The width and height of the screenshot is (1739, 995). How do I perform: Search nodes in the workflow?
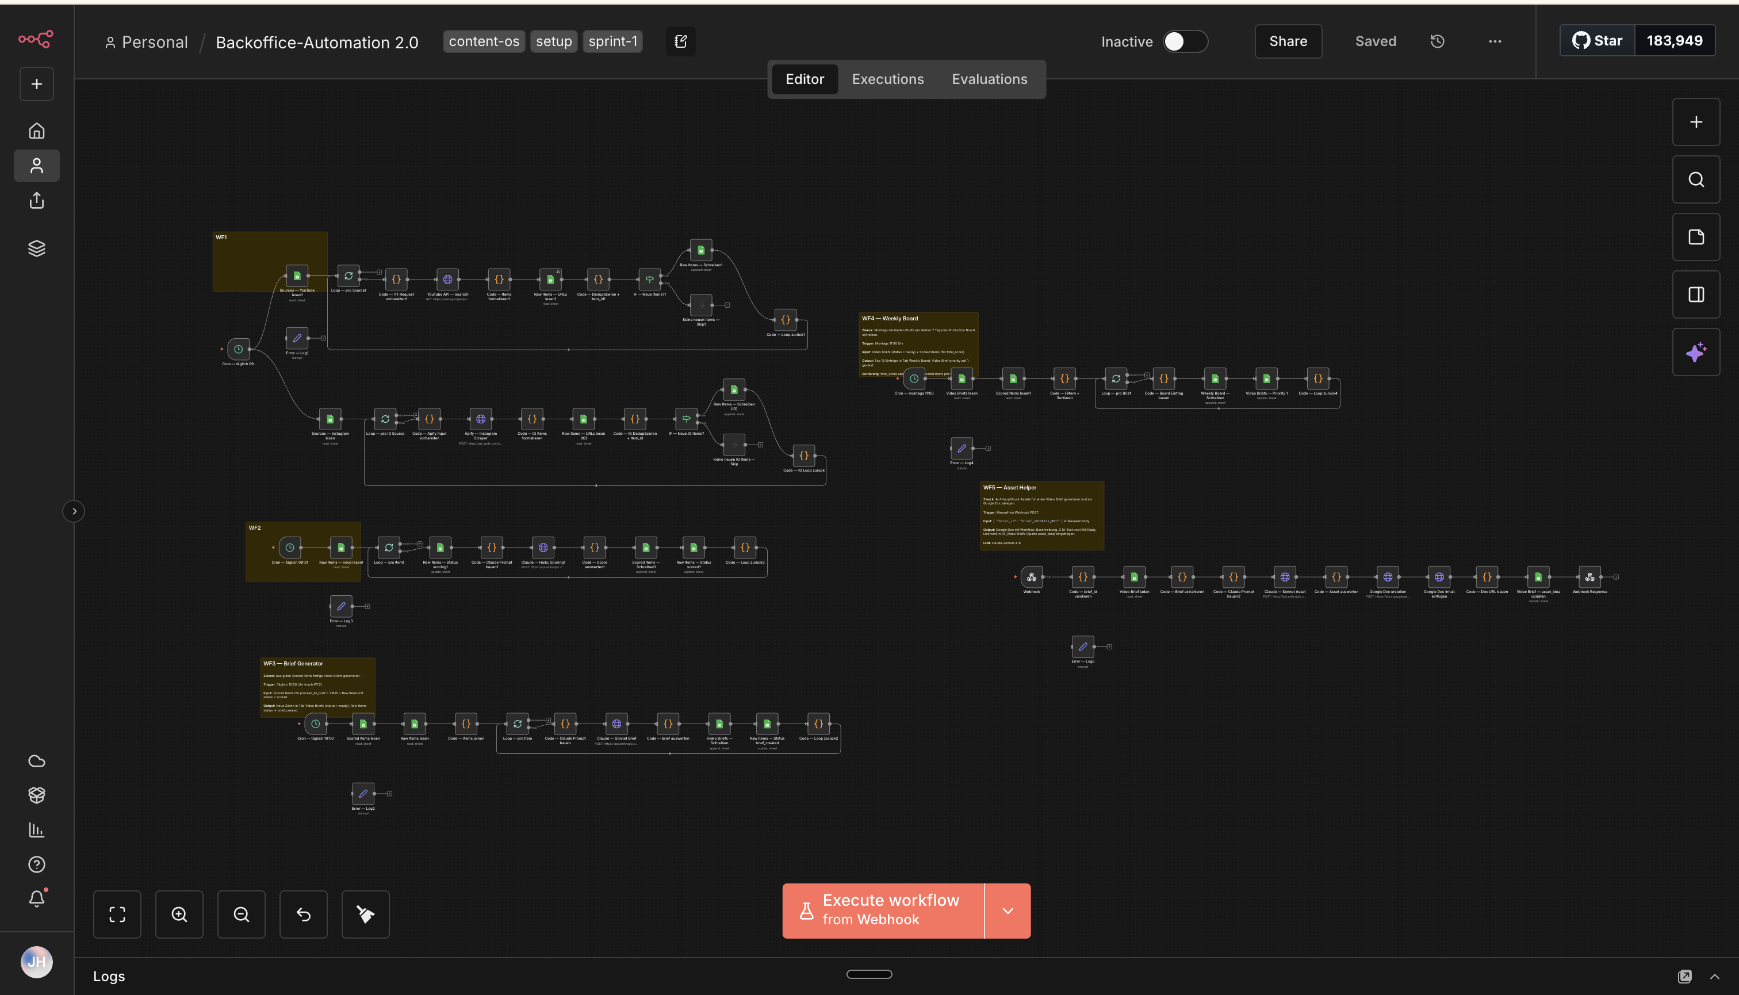click(1696, 179)
